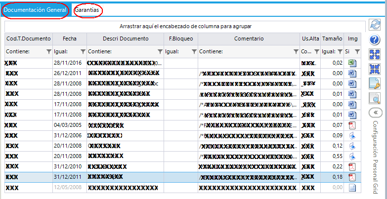Click the Word icon in the 26/12/2011 row
Screen dimensions: 387x199
(x=352, y=74)
